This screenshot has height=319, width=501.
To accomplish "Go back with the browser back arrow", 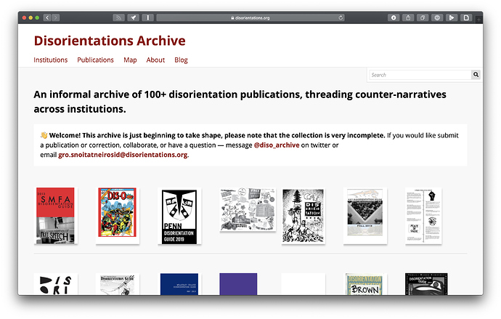I will pos(47,17).
